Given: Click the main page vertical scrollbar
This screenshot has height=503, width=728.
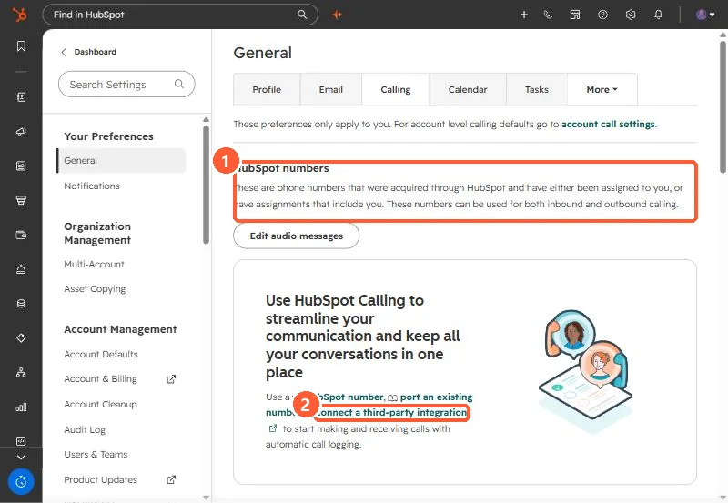Looking at the screenshot, I should click(x=723, y=106).
